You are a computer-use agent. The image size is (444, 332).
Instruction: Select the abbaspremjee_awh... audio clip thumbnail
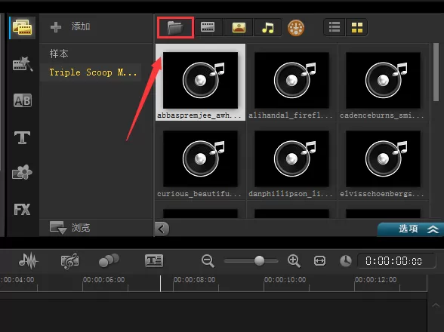(200, 80)
